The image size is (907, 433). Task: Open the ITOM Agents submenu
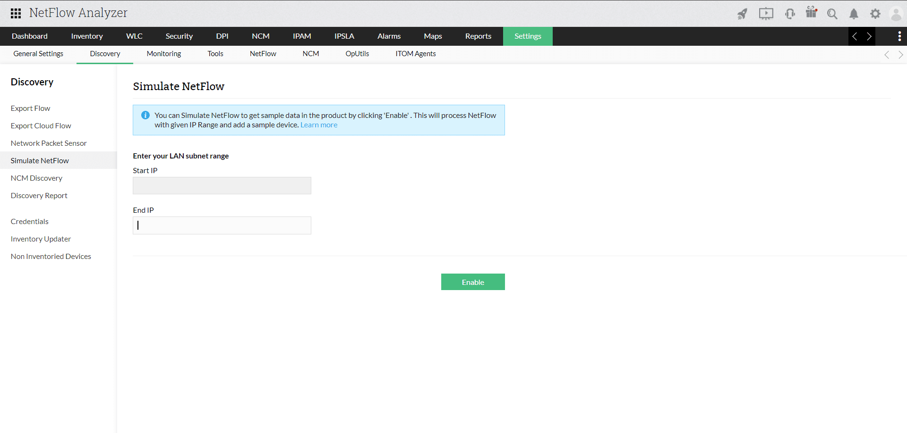tap(416, 54)
